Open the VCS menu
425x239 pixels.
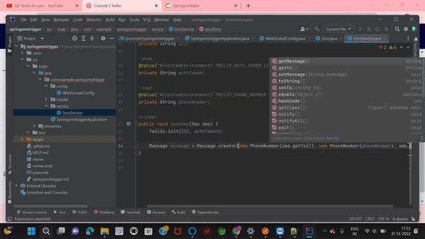click(x=147, y=20)
